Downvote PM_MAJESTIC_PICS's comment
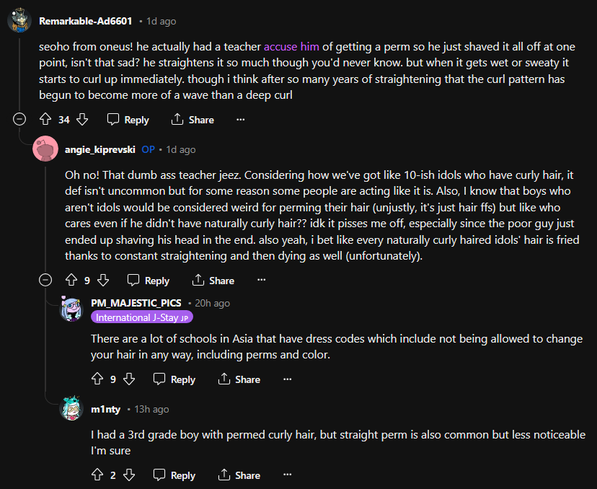 click(129, 379)
